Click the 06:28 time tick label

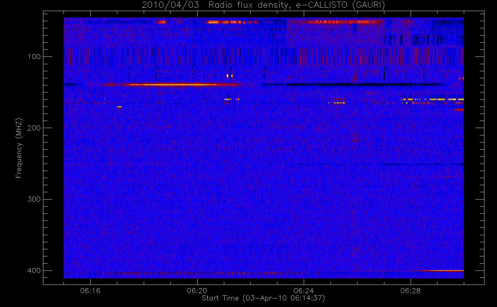pos(410,291)
